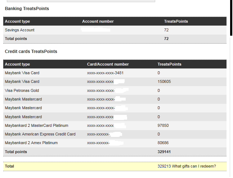Viewport: 233px width, 178px height.
Task: Select the Savings Account row label
Action: click(20, 30)
